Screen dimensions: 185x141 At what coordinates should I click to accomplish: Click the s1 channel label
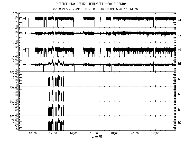tap(180, 20)
